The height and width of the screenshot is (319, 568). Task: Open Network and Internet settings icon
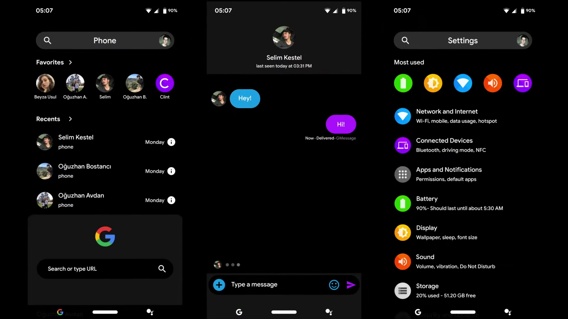[x=402, y=116]
